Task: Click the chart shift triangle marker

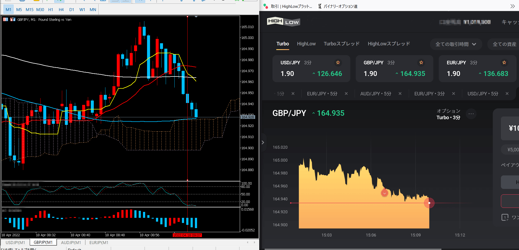Action: coord(196,17)
